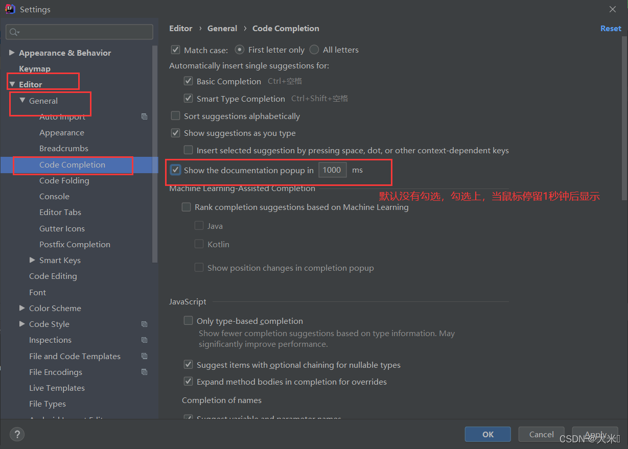Click the IntelliJ logo in title bar
Viewport: 628px width, 449px height.
10,9
